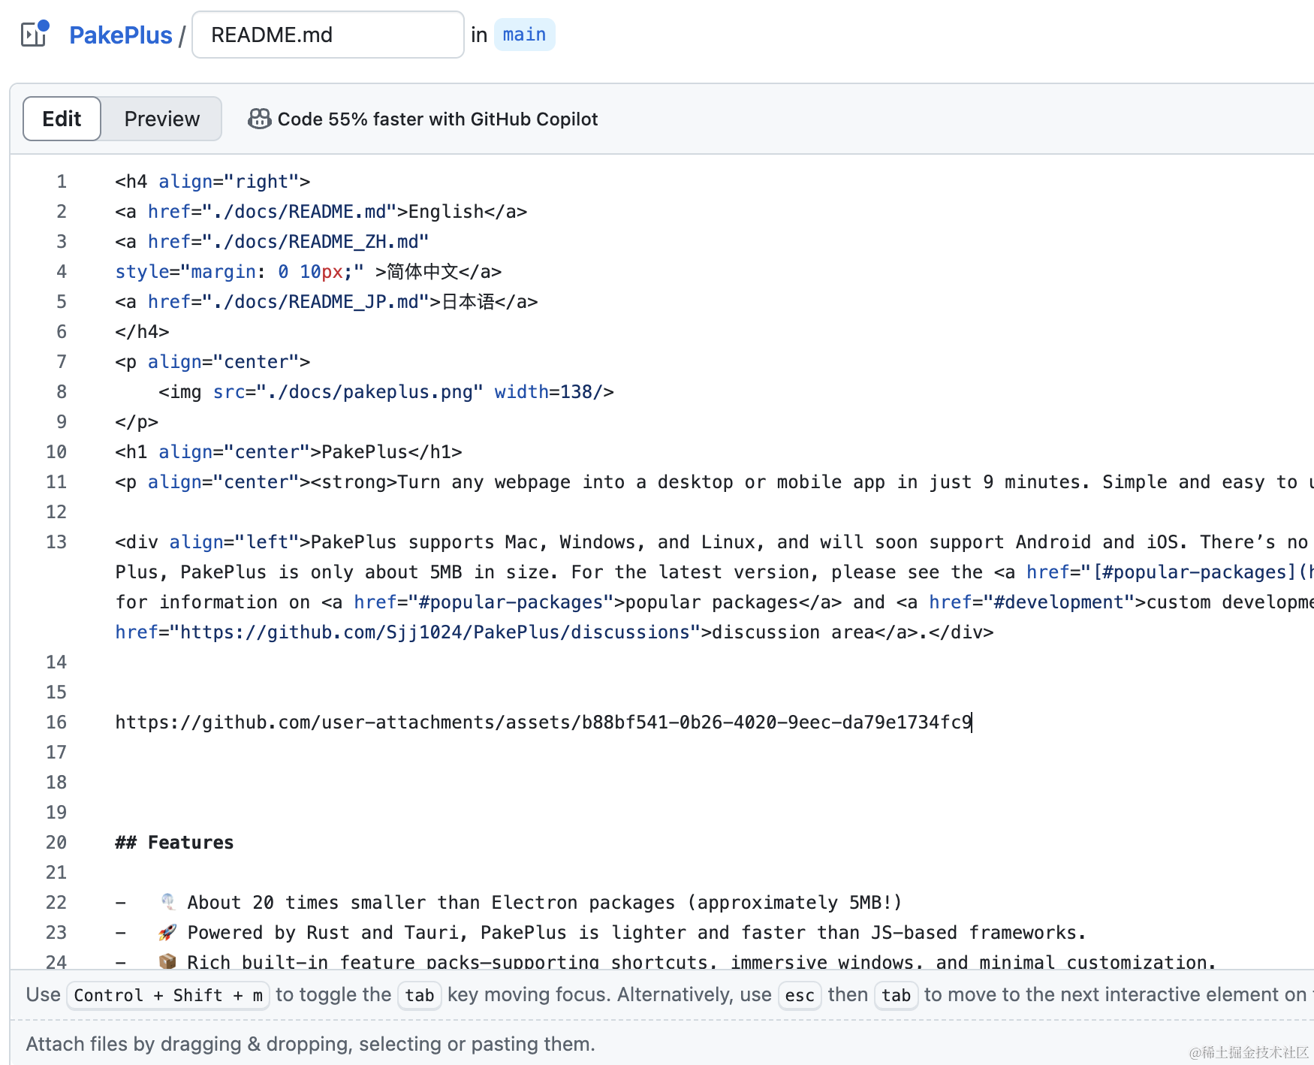Click the Powered by Rust and Tauri line
This screenshot has height=1065, width=1314.
(x=601, y=933)
